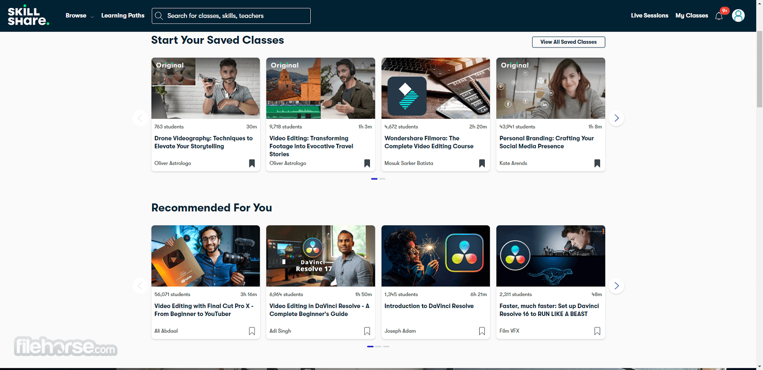Go to second page dot of recommended classes
The width and height of the screenshot is (763, 370).
click(x=378, y=346)
